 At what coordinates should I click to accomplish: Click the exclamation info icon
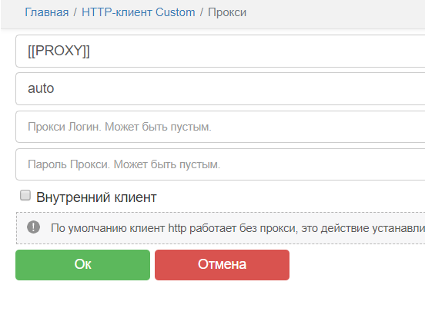pos(33,227)
